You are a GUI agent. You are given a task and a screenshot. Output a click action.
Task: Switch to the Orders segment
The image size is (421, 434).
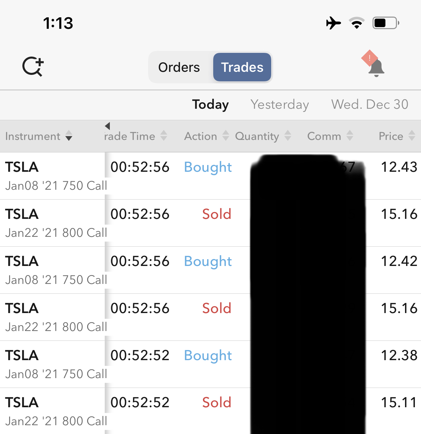pyautogui.click(x=179, y=67)
